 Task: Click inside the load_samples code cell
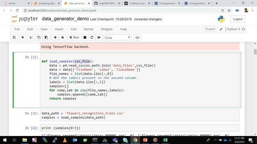point(140,80)
